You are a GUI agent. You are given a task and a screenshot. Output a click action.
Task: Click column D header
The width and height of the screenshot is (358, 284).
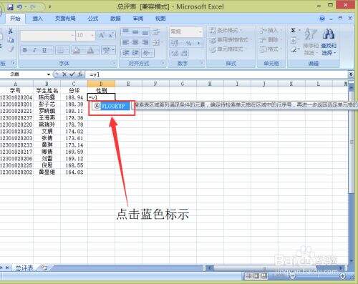click(101, 84)
